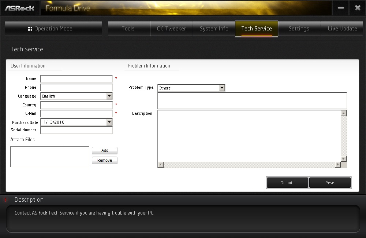Submit the tech service form
The height and width of the screenshot is (238, 366).
click(x=287, y=183)
